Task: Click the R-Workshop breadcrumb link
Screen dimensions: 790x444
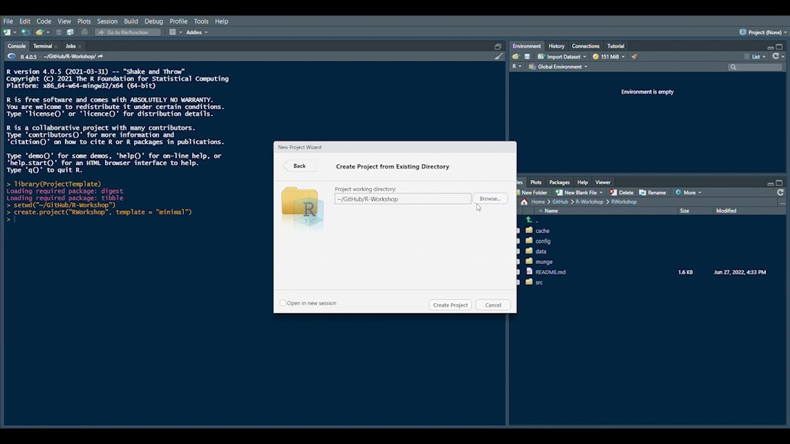Action: [590, 202]
